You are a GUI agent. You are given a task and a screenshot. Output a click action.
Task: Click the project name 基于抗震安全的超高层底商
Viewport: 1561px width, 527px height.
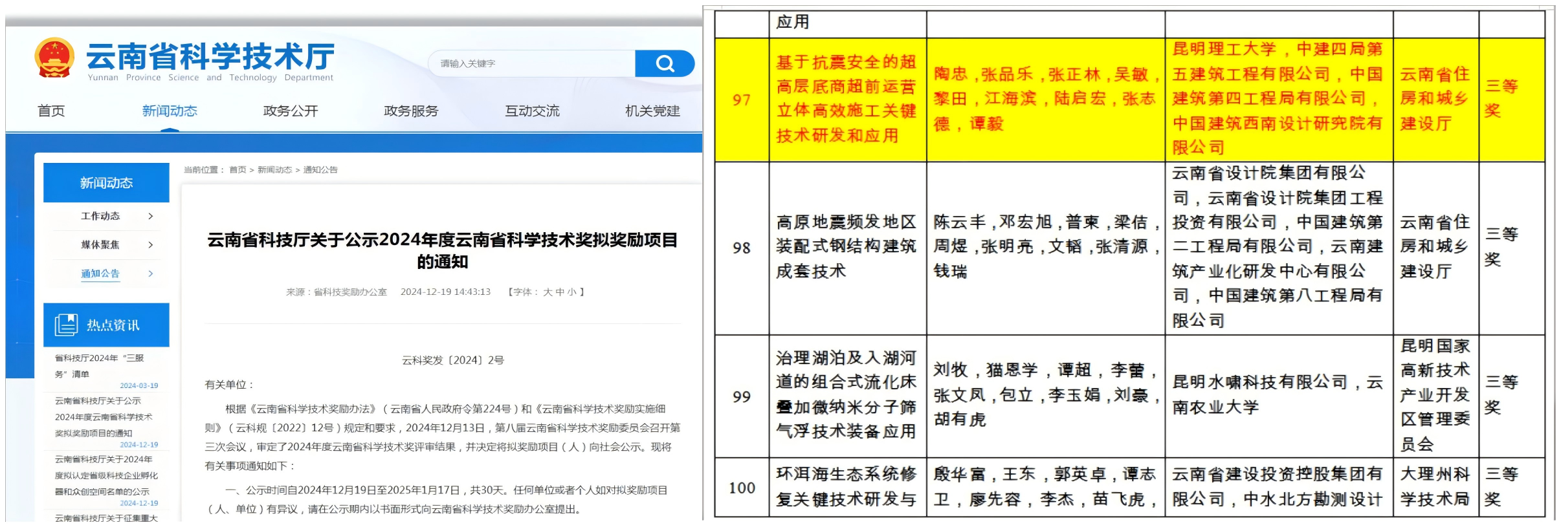pos(847,99)
